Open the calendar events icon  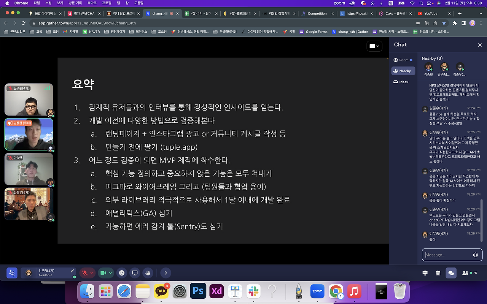pos(438,273)
